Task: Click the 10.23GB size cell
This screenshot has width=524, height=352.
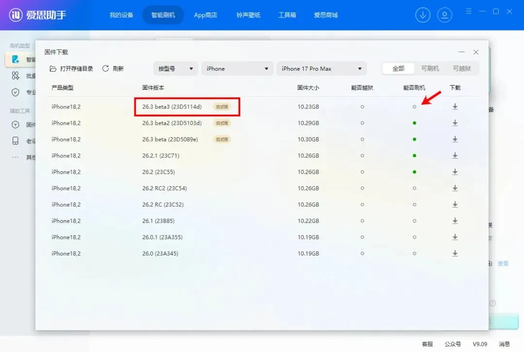Action: click(308, 107)
